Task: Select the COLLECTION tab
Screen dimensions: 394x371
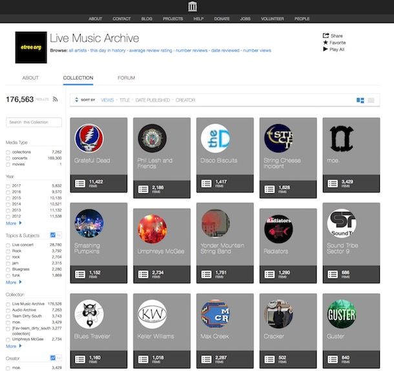Action: pos(78,78)
